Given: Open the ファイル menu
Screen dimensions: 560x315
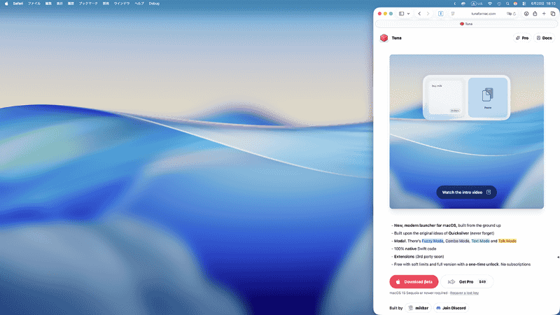Looking at the screenshot, I should coord(34,3).
